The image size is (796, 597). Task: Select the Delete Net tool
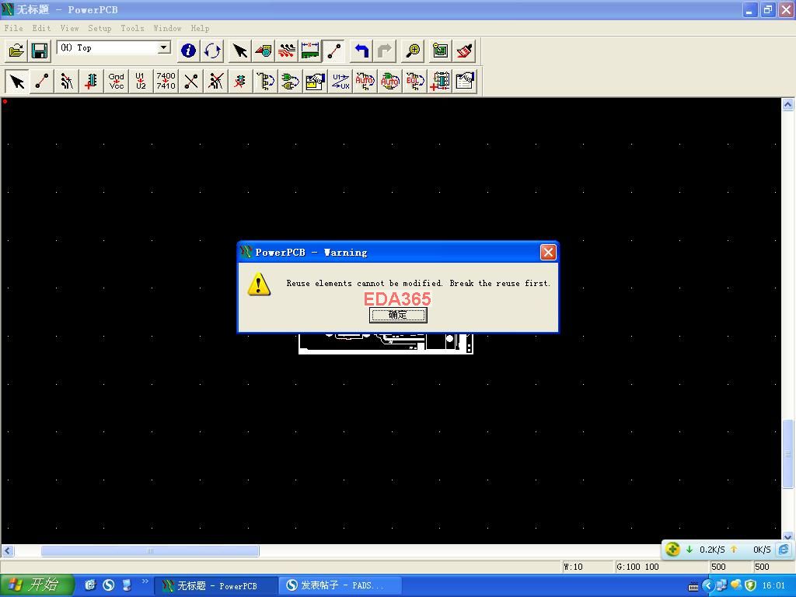pyautogui.click(x=215, y=81)
